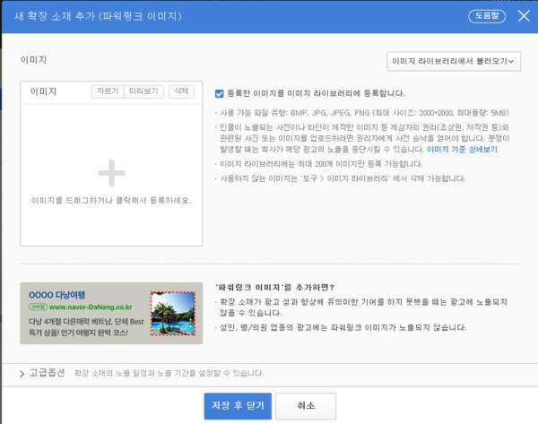Close the 새 확장 소재 추가 dialog
Viewport: 538px width, 424px height.
pyautogui.click(x=524, y=16)
